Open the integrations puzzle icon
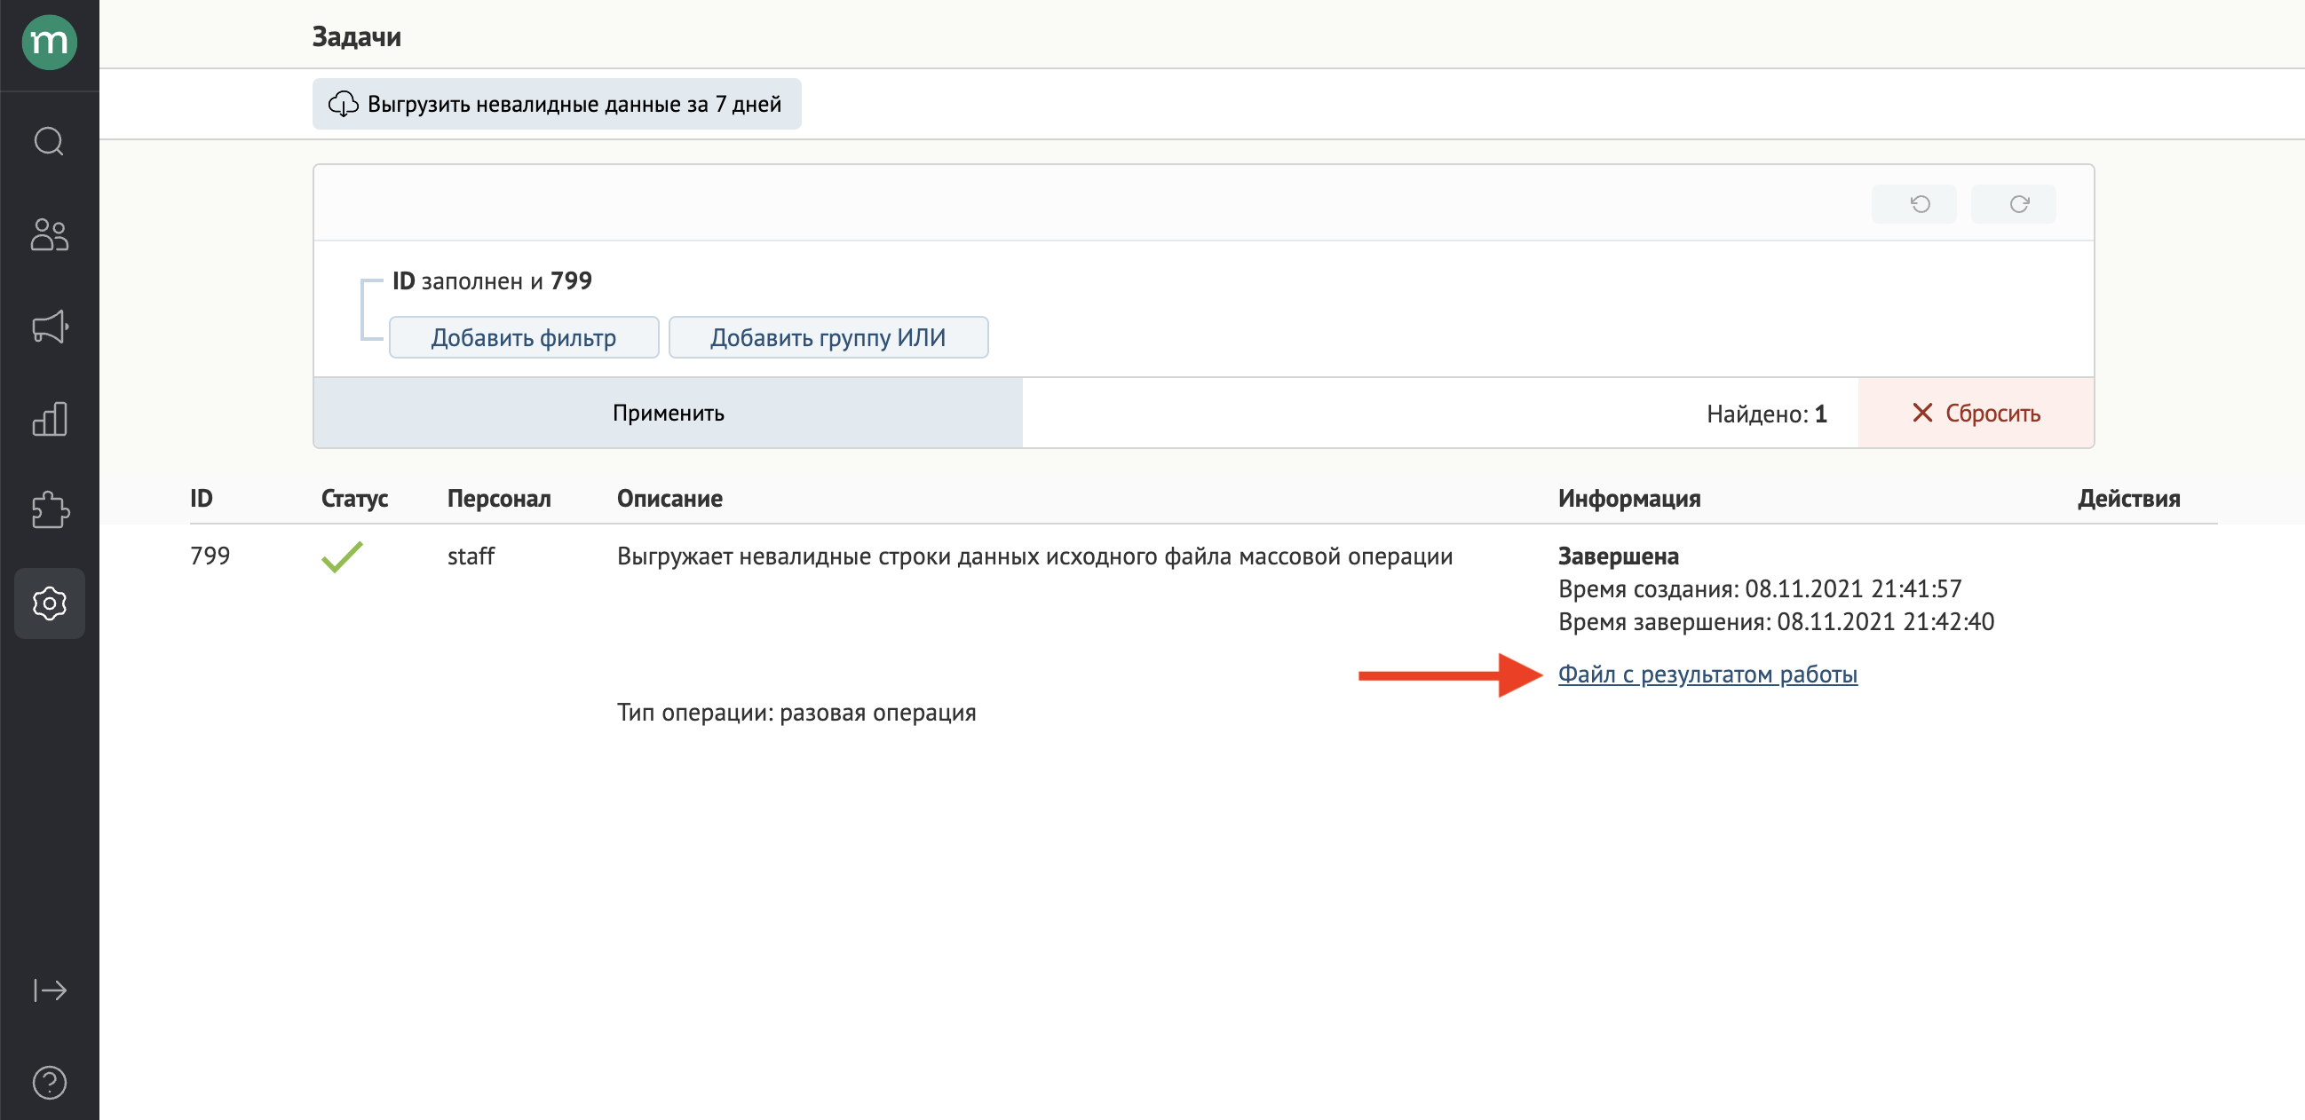The height and width of the screenshot is (1120, 2305). click(x=49, y=511)
